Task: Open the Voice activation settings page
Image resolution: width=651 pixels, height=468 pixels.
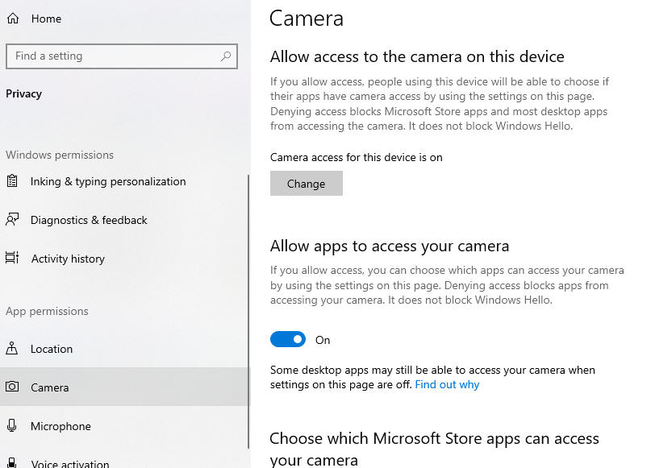Action: pos(69,463)
